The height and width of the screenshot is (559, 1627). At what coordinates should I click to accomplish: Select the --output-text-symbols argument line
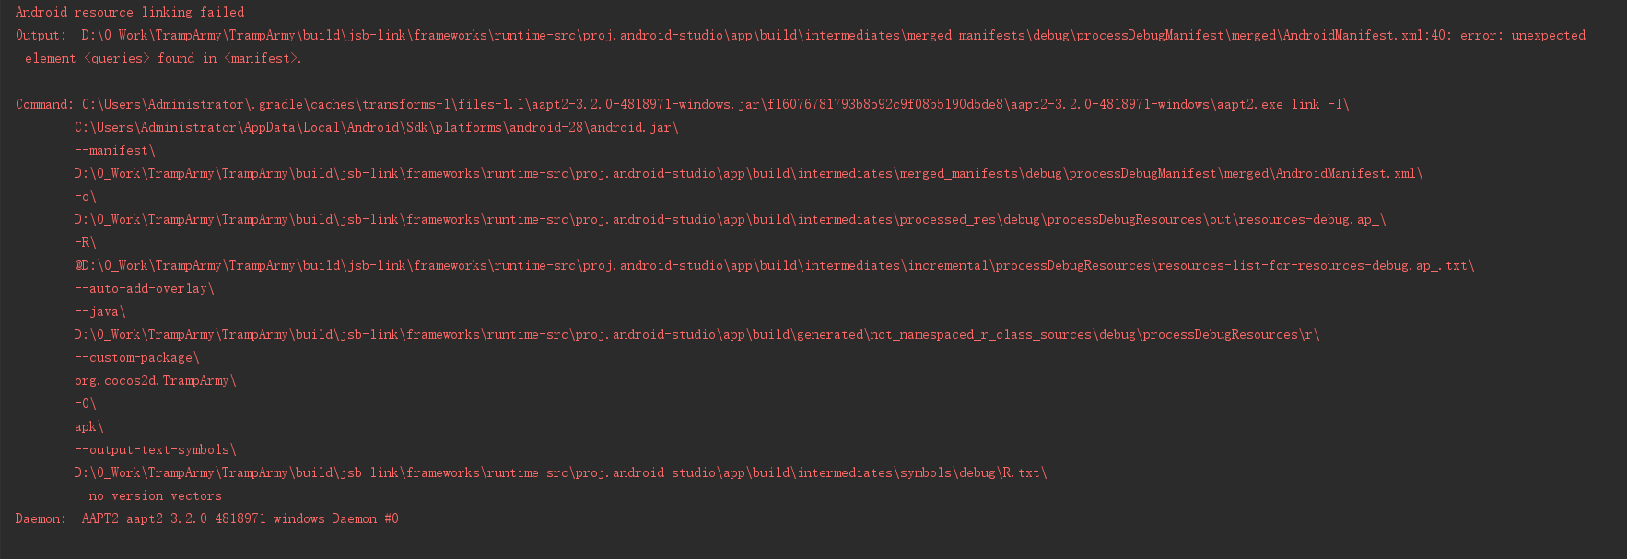(x=155, y=450)
